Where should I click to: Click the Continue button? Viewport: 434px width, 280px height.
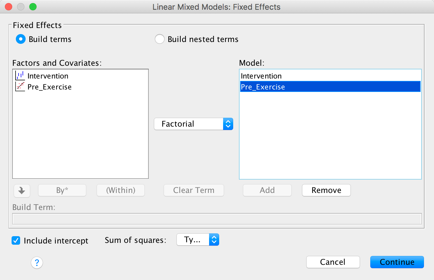pyautogui.click(x=397, y=262)
